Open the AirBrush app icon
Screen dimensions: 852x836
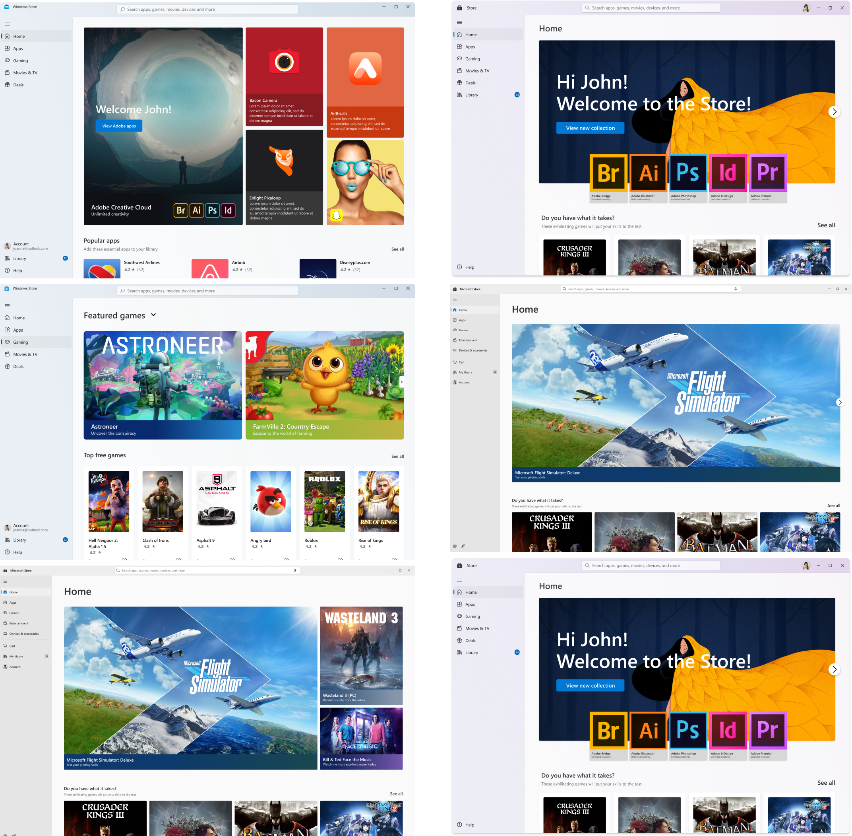(x=365, y=68)
